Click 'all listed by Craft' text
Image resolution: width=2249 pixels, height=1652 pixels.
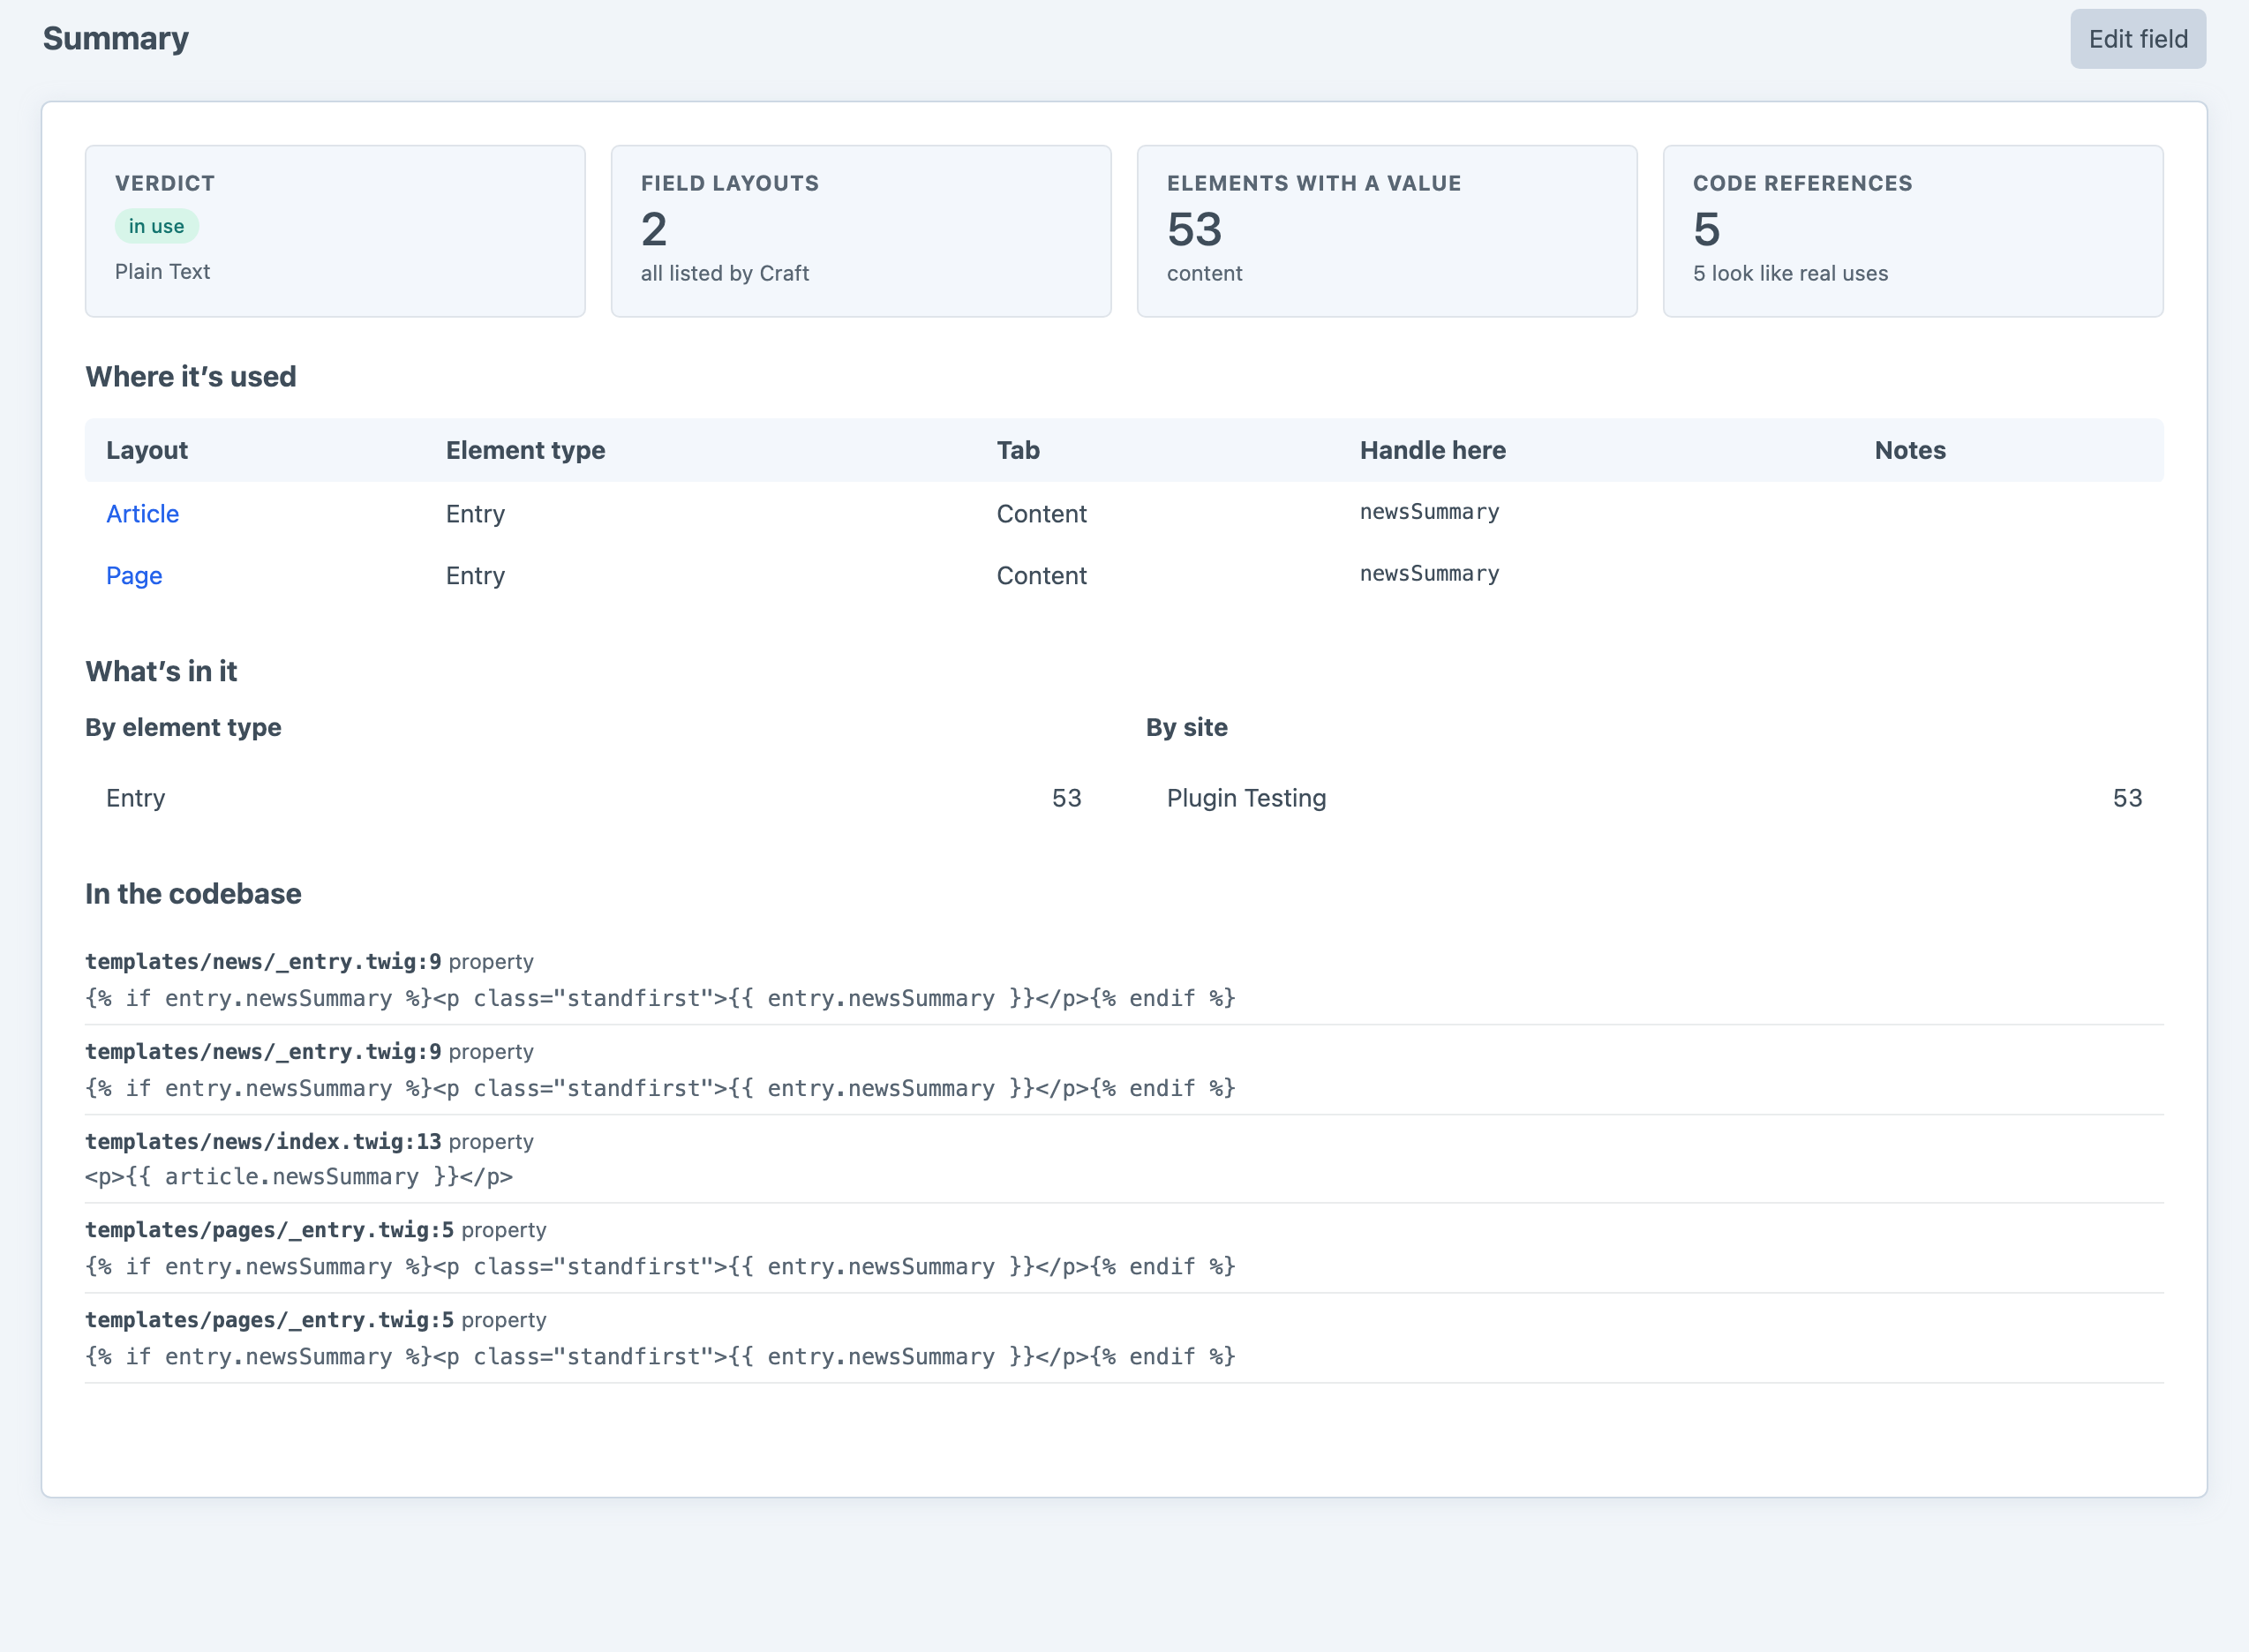tap(725, 273)
